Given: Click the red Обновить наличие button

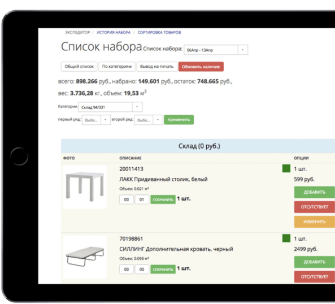Looking at the screenshot, I should 201,67.
